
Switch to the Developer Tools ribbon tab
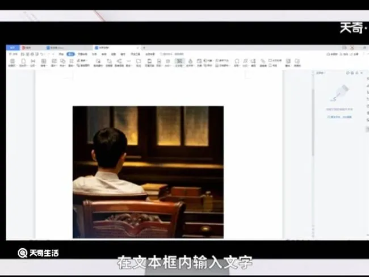[x=135, y=54]
